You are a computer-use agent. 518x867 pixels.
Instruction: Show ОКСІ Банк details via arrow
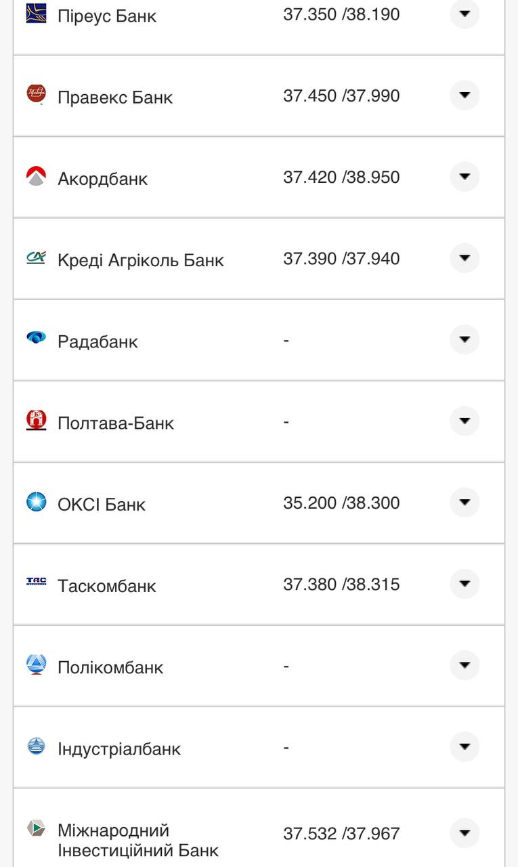pos(465,503)
